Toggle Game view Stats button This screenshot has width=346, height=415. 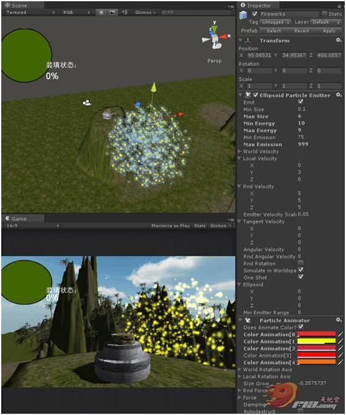200,226
